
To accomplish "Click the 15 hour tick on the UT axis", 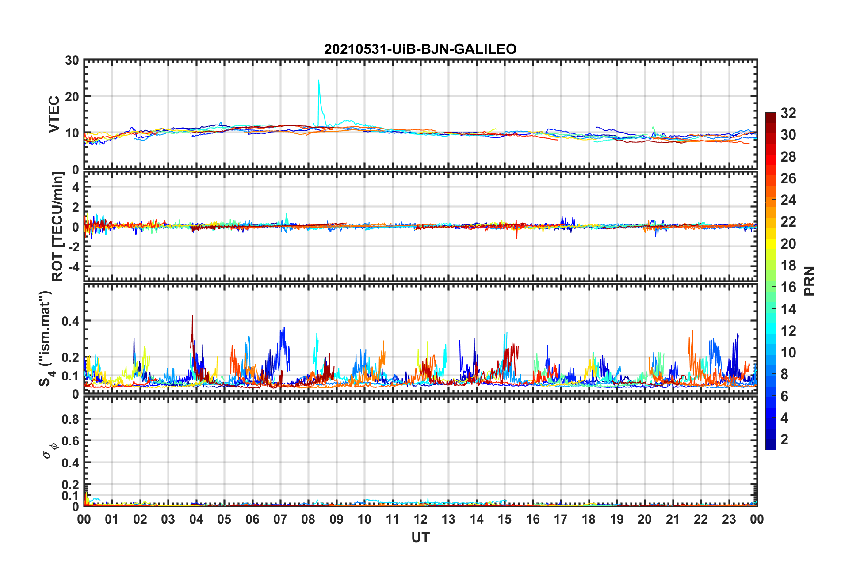I will tap(505, 519).
